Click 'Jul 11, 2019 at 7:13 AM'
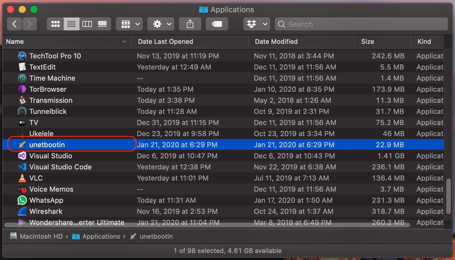This screenshot has width=455, height=260. [291, 178]
